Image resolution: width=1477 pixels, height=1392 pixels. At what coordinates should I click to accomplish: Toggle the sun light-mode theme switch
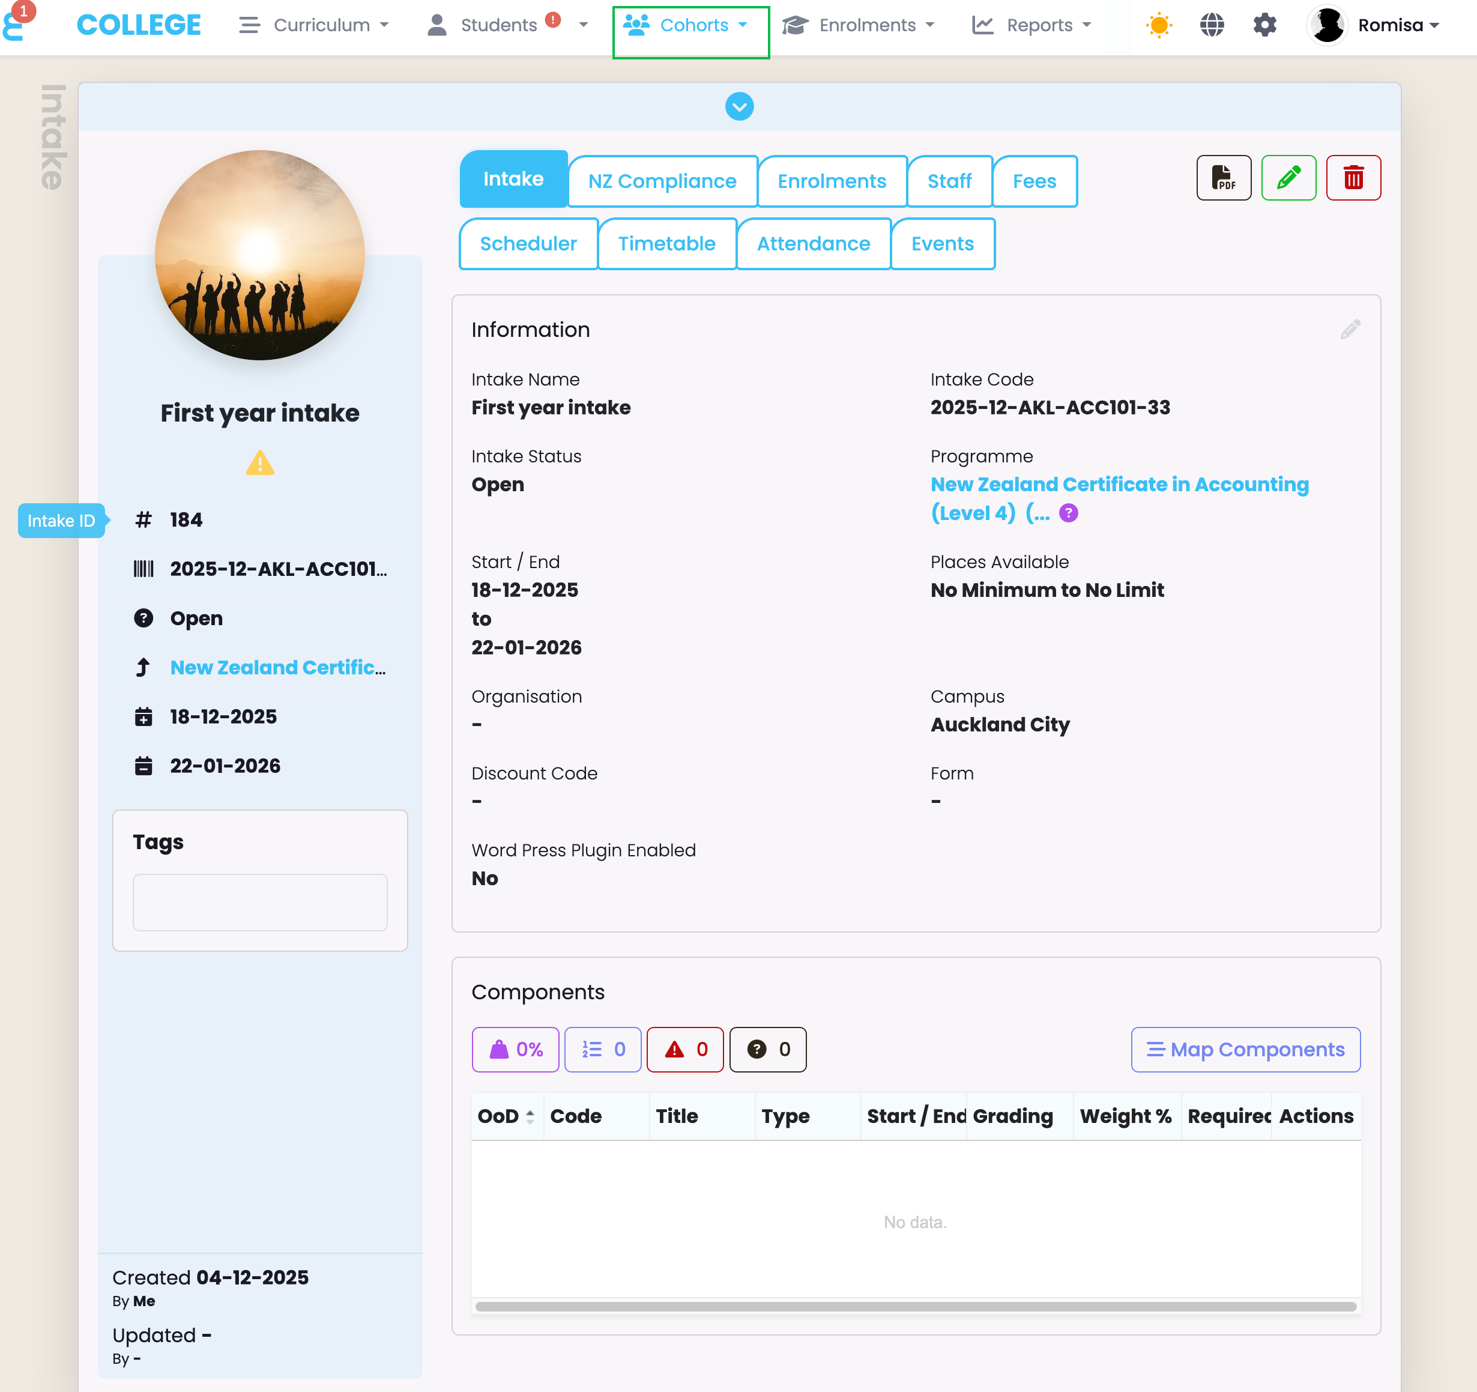click(1158, 25)
